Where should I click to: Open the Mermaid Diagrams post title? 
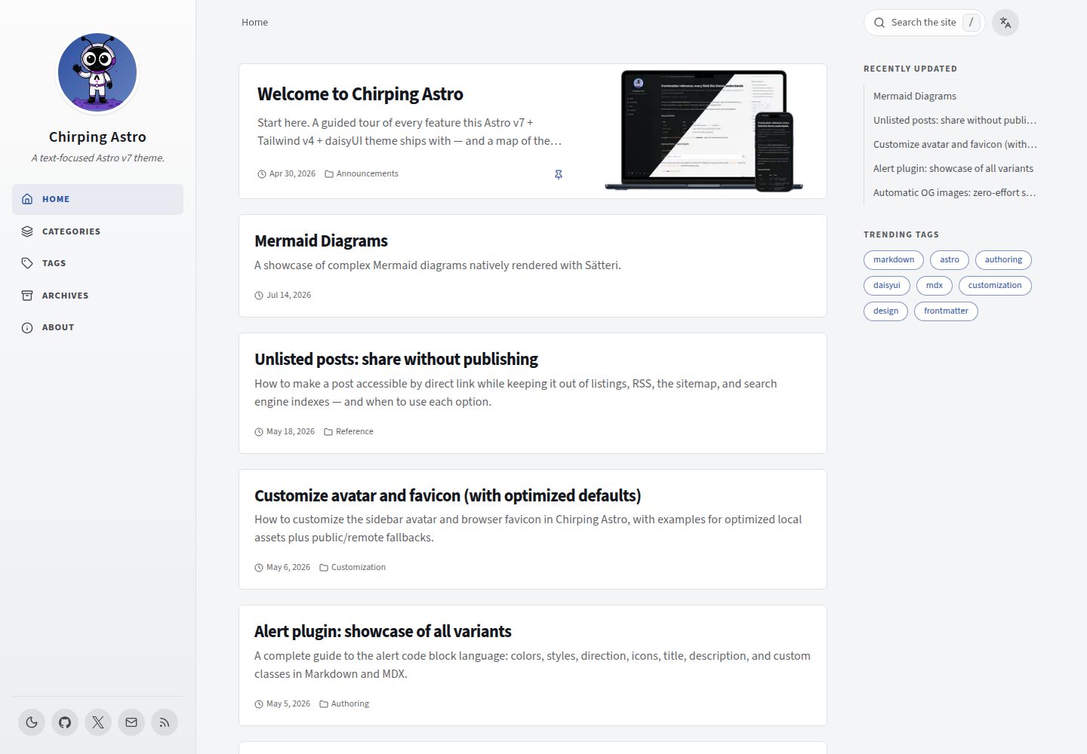[x=321, y=241]
